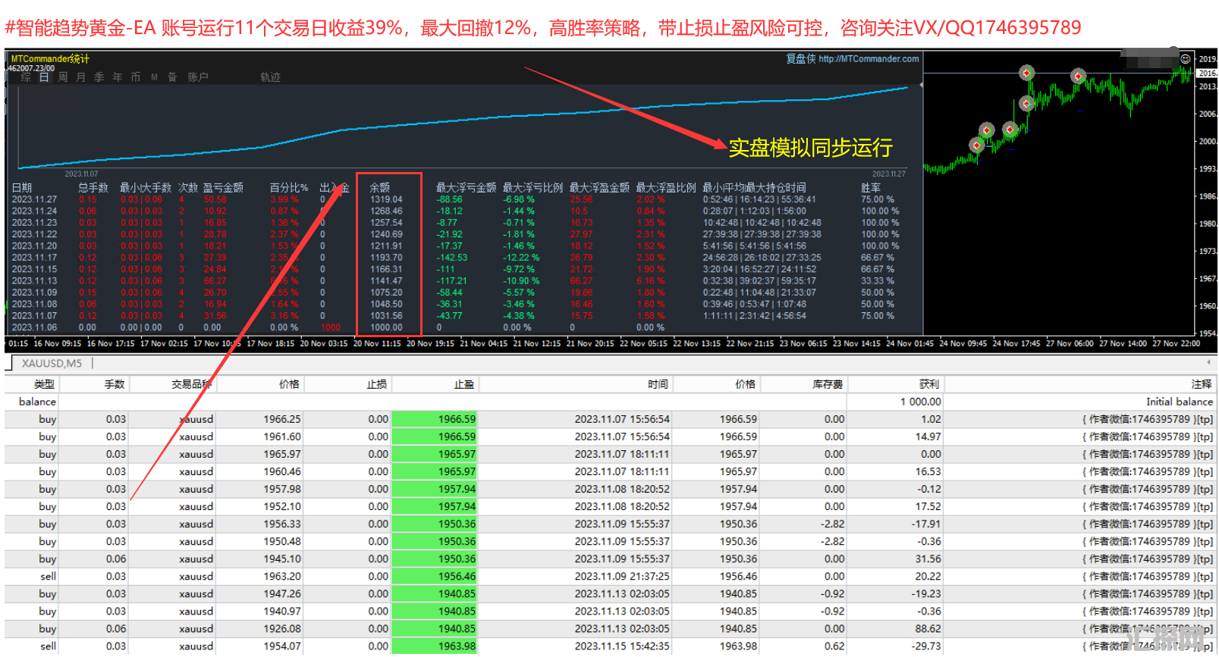
Task: Open the 月 (monthly) statistics view
Action: coord(81,77)
